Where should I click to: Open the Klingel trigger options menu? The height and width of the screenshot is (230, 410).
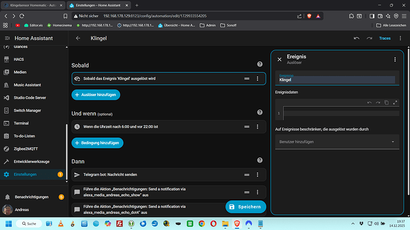tap(257, 78)
